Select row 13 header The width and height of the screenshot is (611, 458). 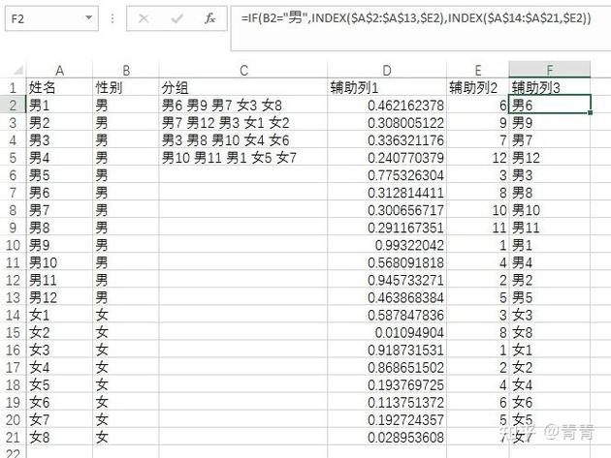(x=13, y=297)
